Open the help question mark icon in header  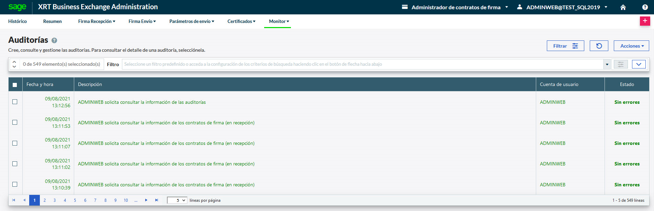(645, 7)
